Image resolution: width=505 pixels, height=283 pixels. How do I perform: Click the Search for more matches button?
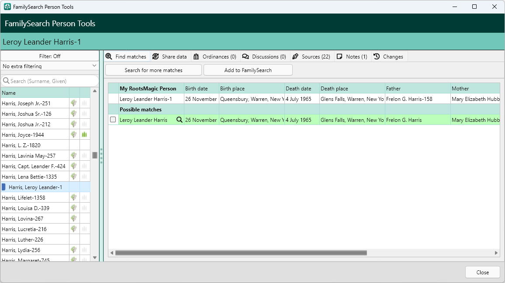[x=154, y=70]
